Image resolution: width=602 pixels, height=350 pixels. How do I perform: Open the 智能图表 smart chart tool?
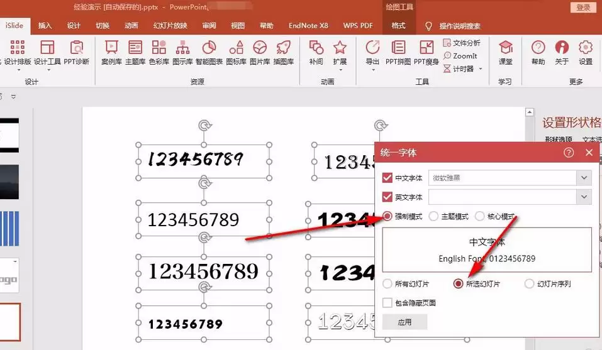pos(209,52)
